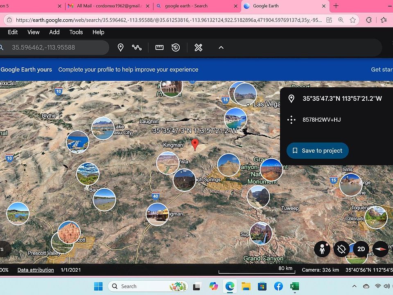Open the waterfall photo near Supai
This screenshot has width=393, height=295.
coord(261,233)
